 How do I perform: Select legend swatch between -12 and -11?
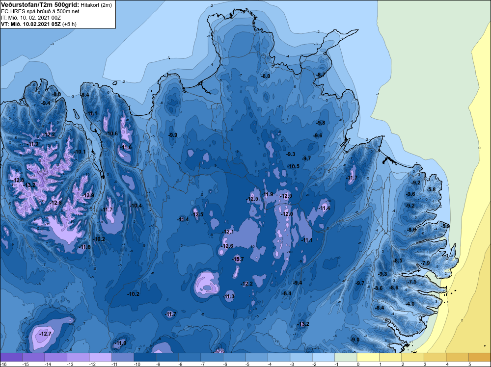pyautogui.click(x=101, y=357)
